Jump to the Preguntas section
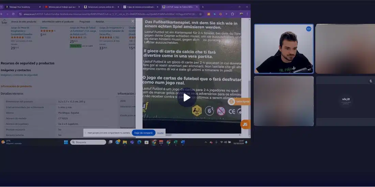 85,21
